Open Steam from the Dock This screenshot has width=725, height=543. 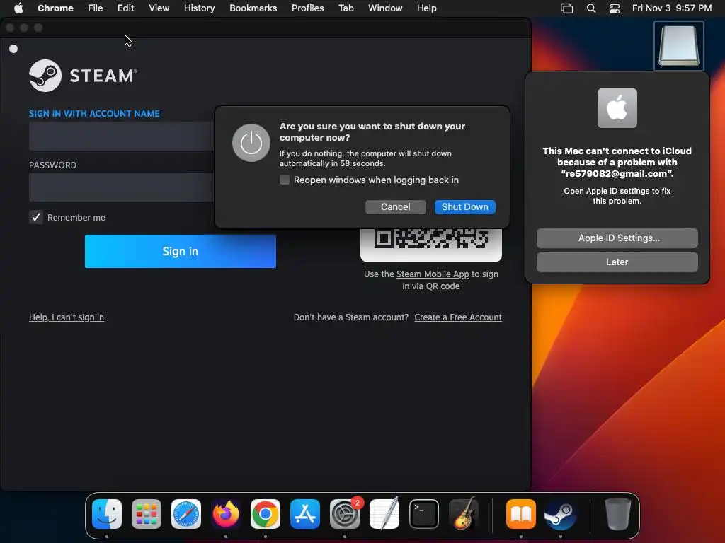(x=561, y=514)
